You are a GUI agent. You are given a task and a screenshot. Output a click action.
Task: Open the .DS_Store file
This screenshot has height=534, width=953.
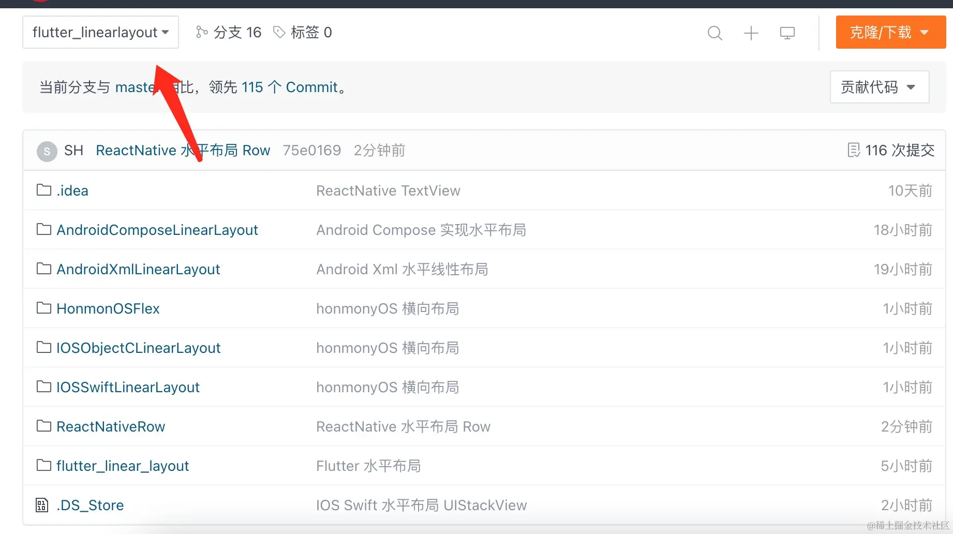[90, 505]
